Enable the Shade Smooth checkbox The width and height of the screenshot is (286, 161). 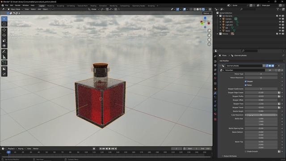[x=246, y=152]
